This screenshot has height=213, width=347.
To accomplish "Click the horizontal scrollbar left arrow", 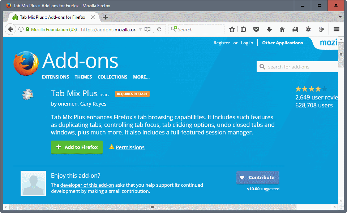I will (x=6, y=207).
